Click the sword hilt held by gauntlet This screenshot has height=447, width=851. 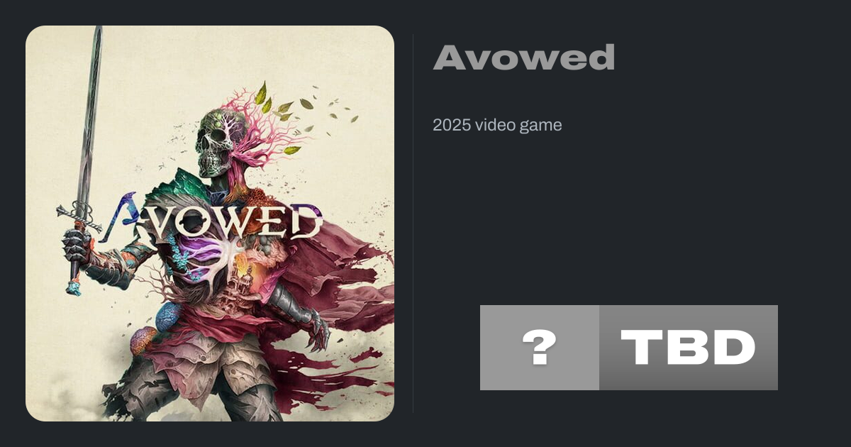(x=76, y=245)
